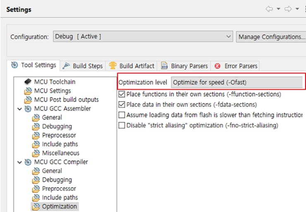Click the Binary Parsers tab icon
Viewport: 306px width, 212px height.
(164, 66)
